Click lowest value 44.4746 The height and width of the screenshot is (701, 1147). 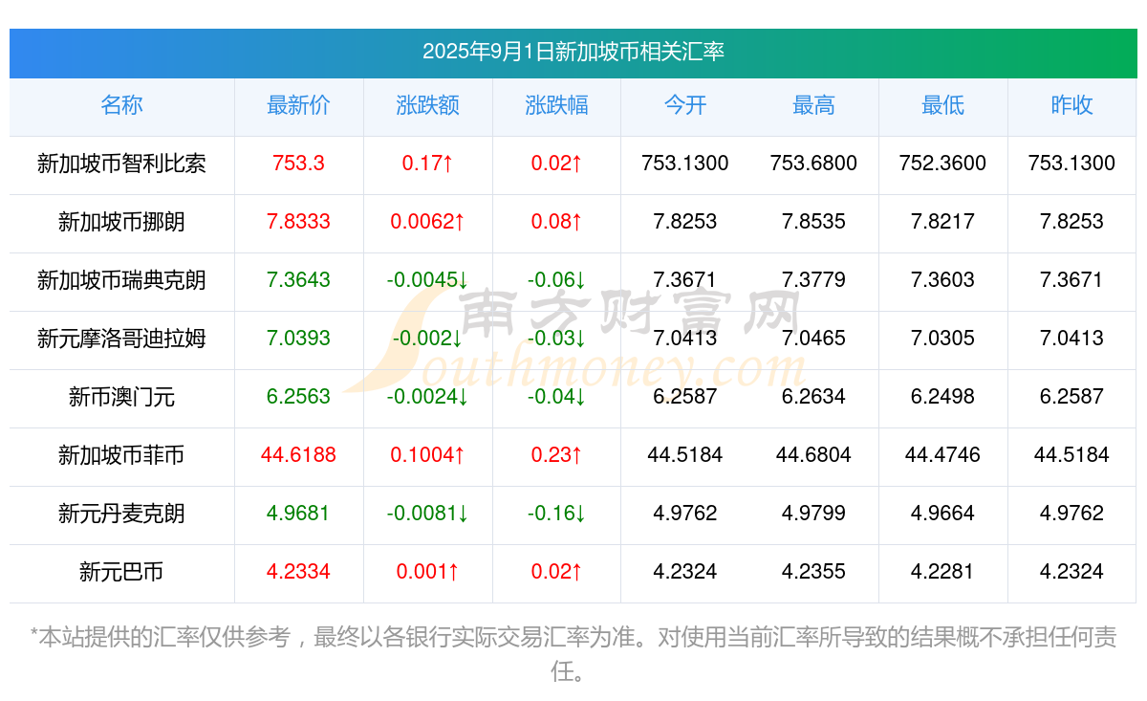(x=942, y=455)
